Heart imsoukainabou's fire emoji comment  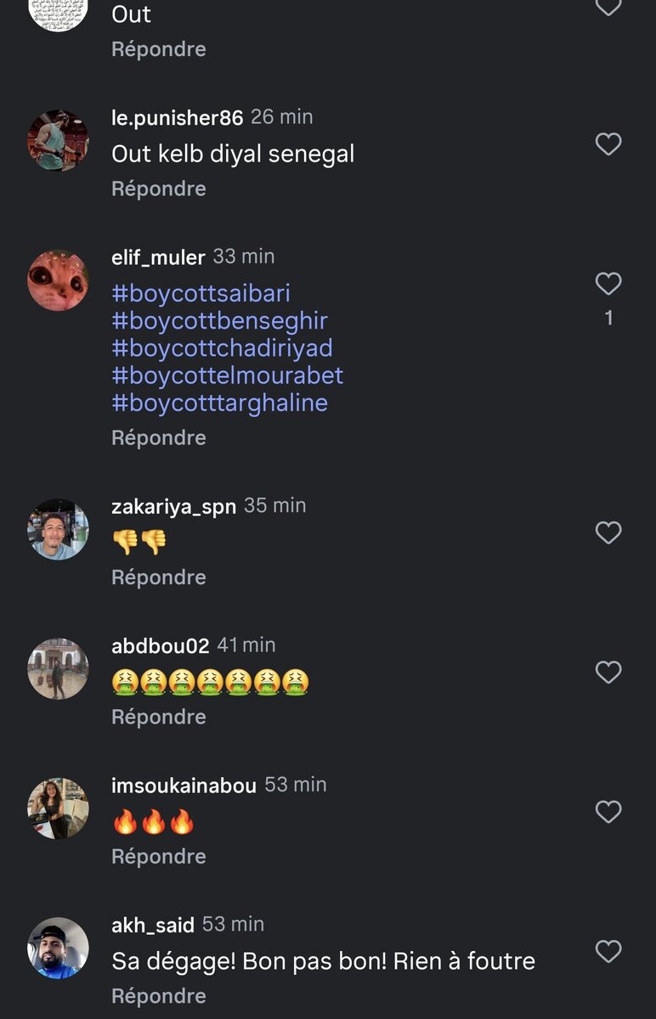coord(608,812)
